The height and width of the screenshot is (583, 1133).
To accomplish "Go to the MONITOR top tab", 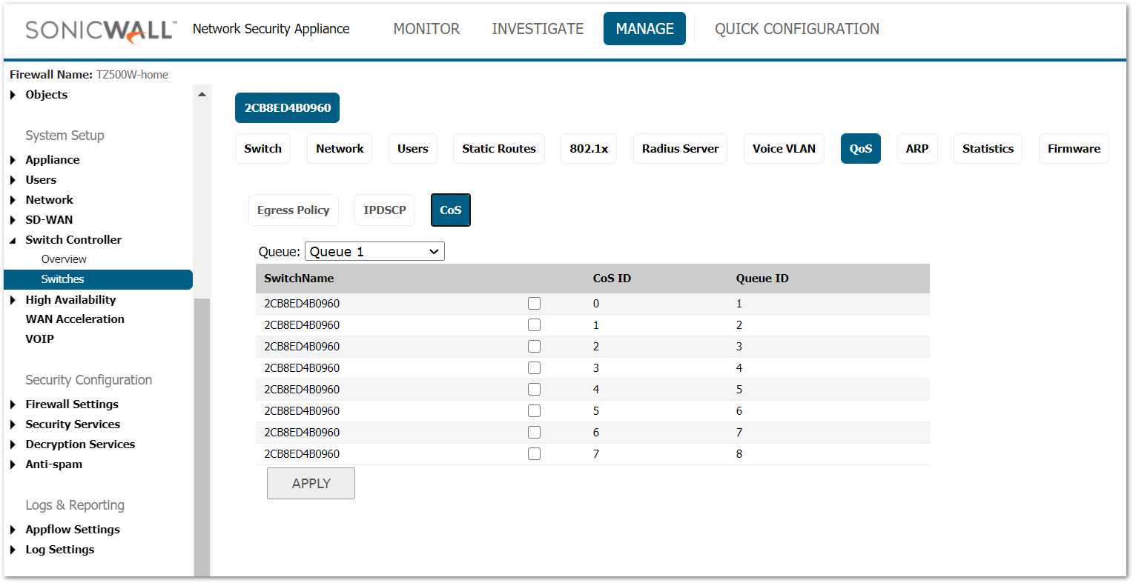I will click(x=426, y=29).
